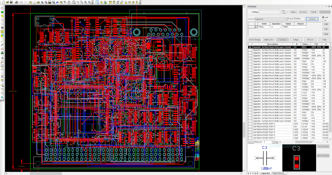The image size is (332, 175).
Task: Click the Settings input field
Action: [x=269, y=12]
